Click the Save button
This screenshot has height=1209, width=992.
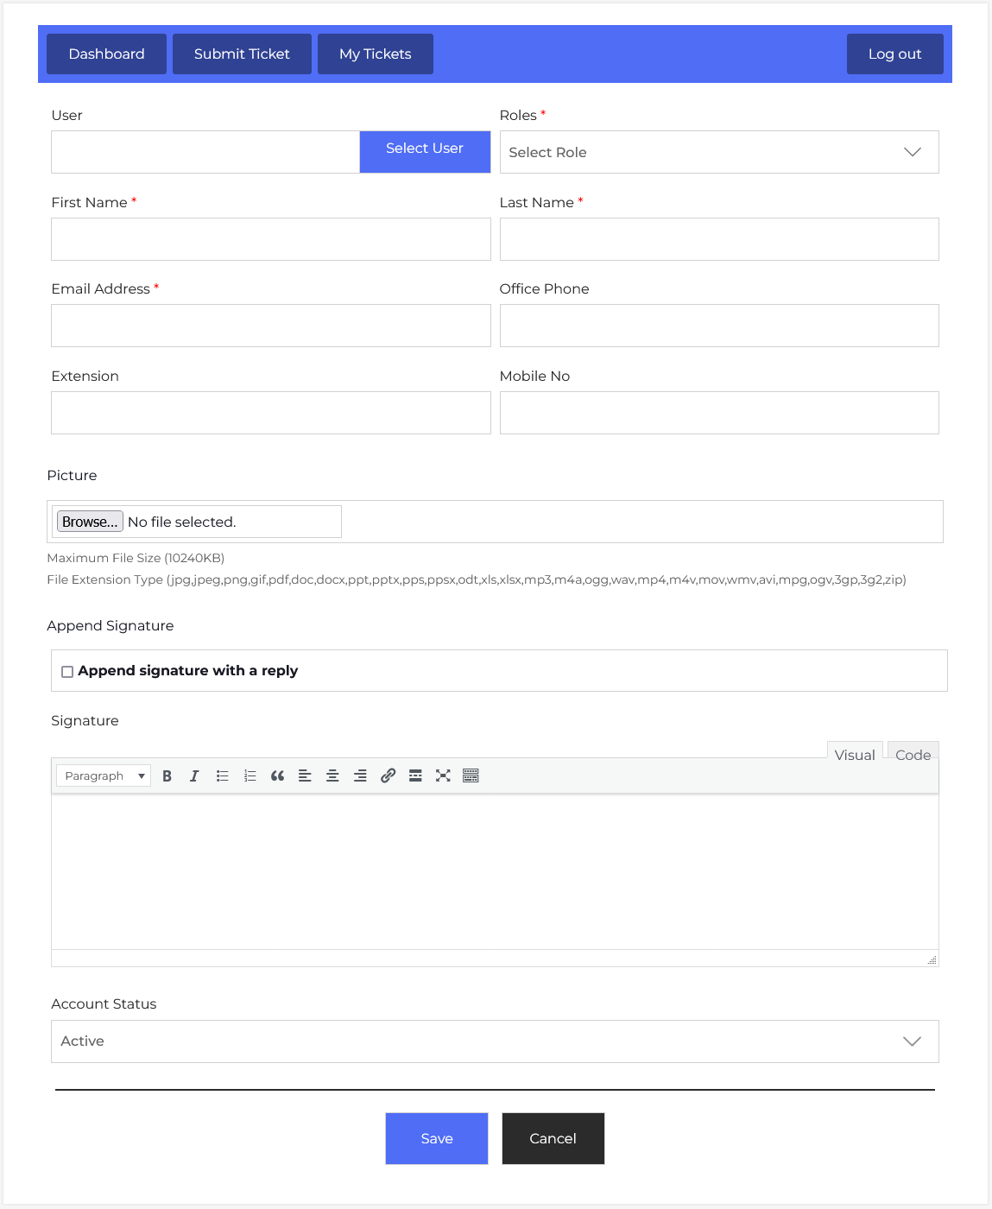(436, 1138)
